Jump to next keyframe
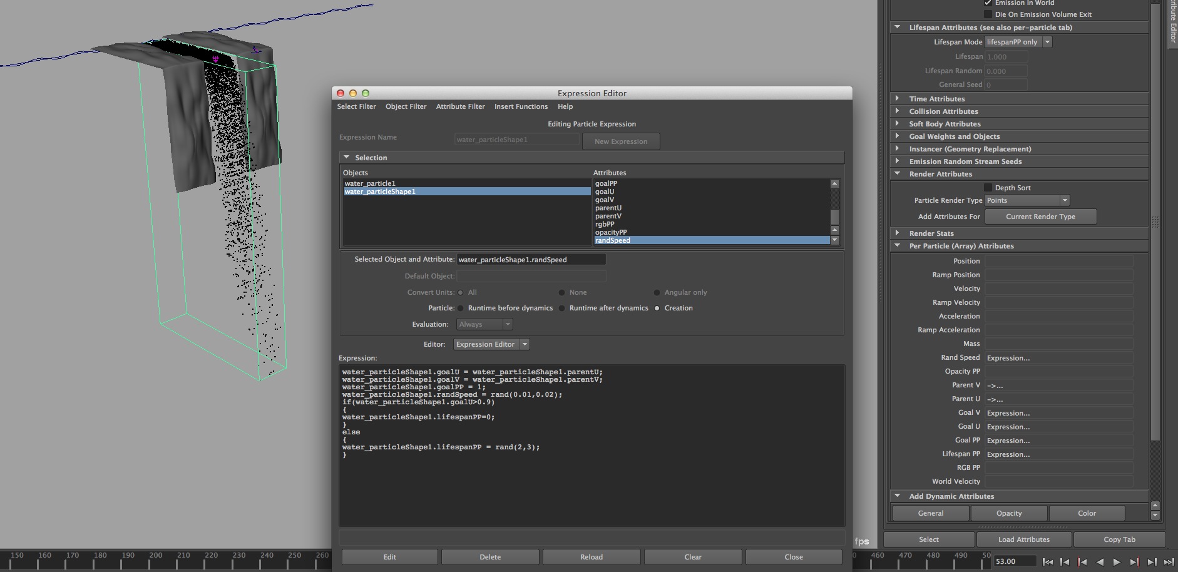 pos(1134,562)
